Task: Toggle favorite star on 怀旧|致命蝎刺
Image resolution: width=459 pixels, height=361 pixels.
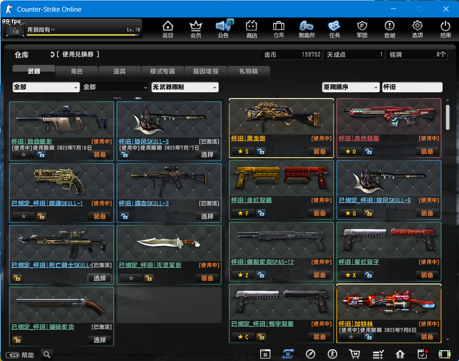Action: pos(24,155)
